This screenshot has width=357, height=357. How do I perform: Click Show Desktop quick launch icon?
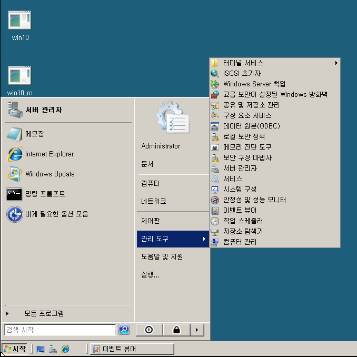(41, 349)
